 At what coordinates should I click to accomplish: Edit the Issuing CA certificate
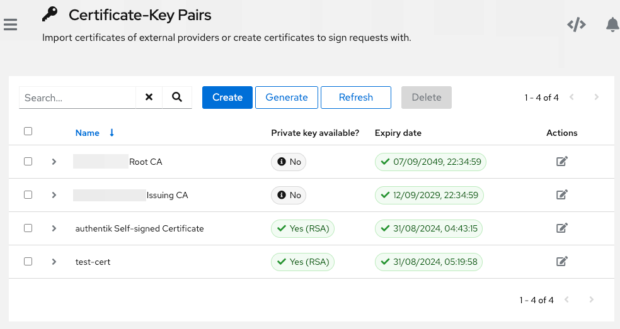pos(562,195)
